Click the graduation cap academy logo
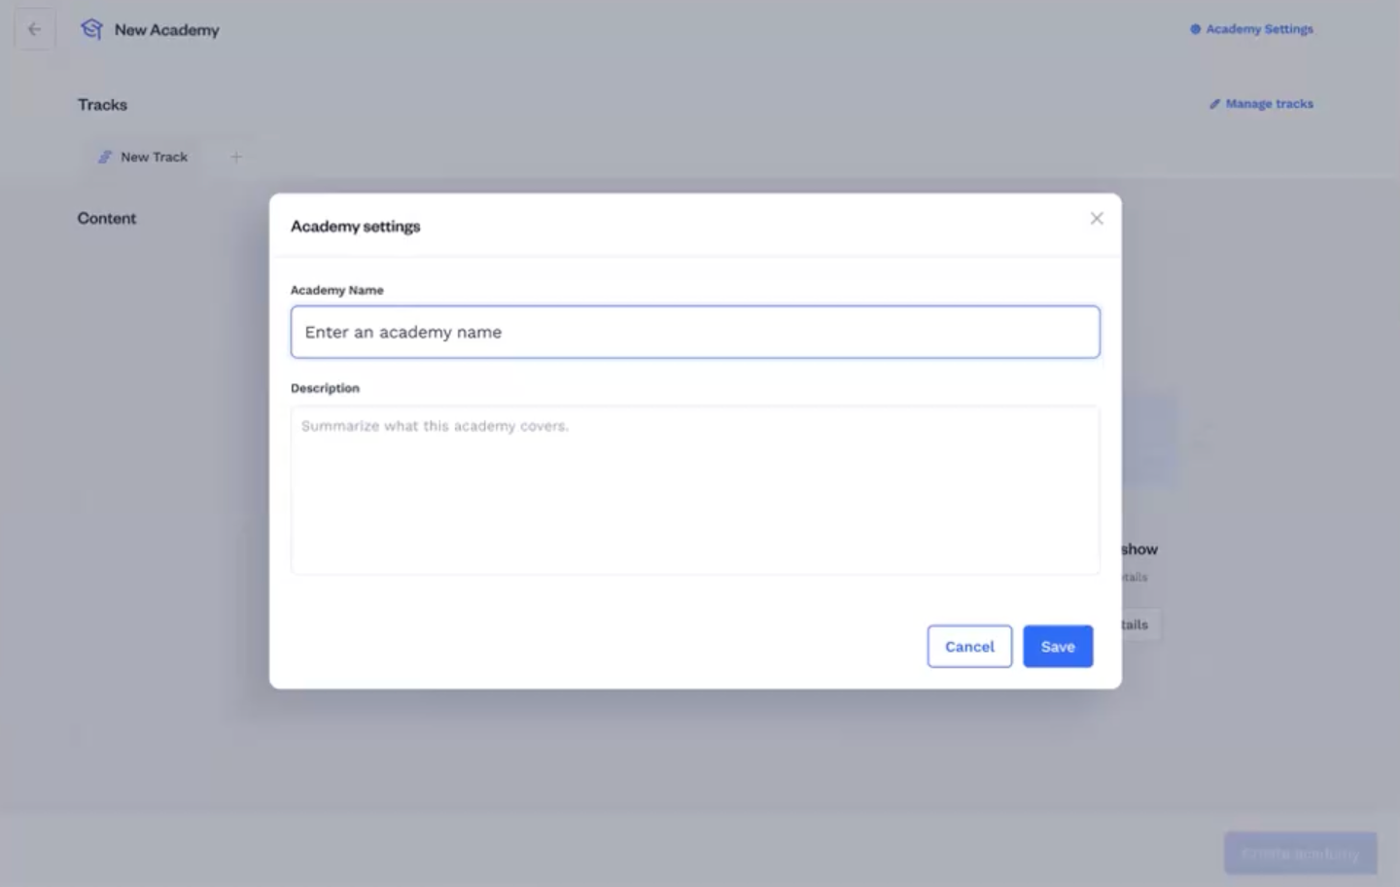The image size is (1400, 887). (x=91, y=29)
